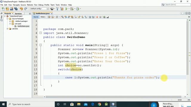Start macro recording with the red circle icon
This screenshot has height=107, width=191.
(97, 17)
